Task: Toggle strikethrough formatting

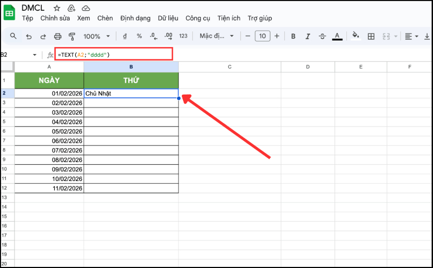Action: 323,36
